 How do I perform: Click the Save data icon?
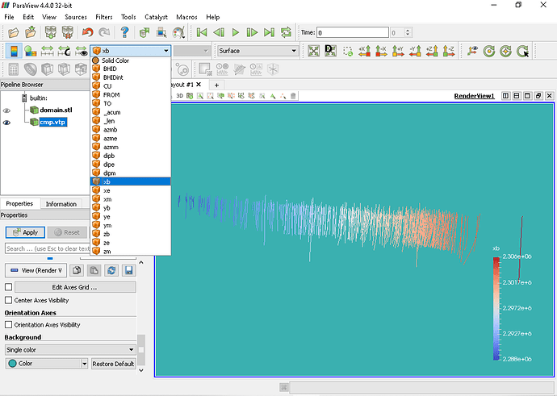click(31, 32)
